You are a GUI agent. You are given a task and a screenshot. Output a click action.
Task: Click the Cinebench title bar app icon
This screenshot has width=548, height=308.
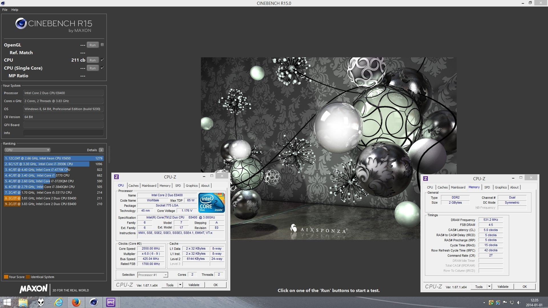[x=3, y=3]
